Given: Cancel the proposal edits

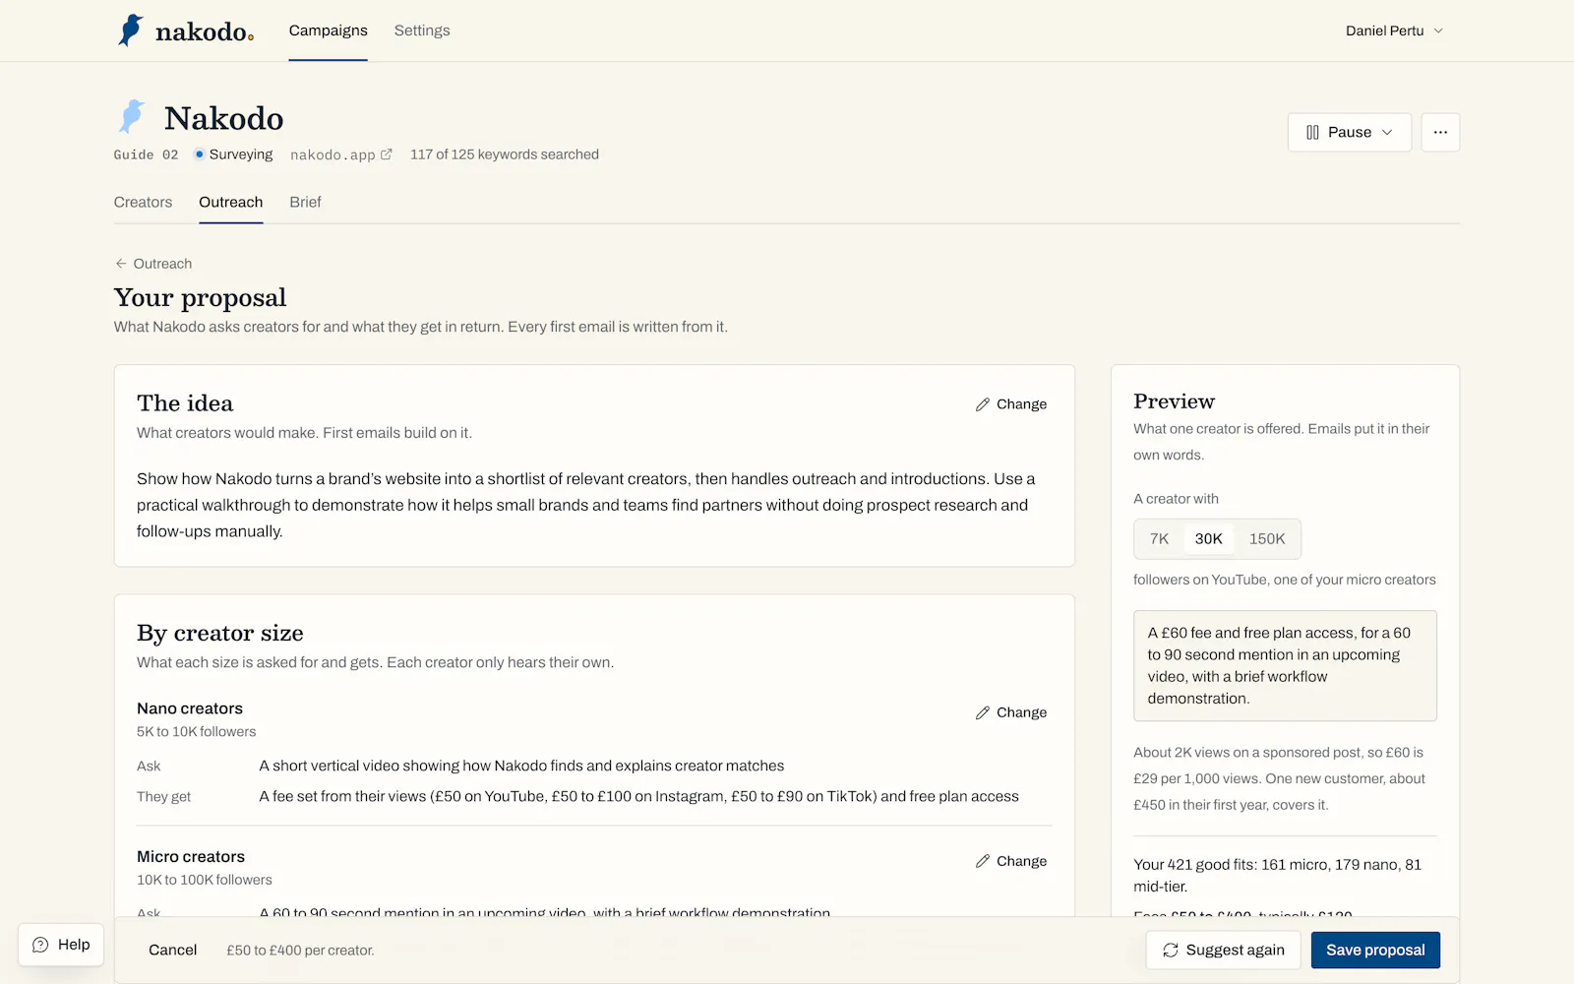Looking at the screenshot, I should (172, 950).
